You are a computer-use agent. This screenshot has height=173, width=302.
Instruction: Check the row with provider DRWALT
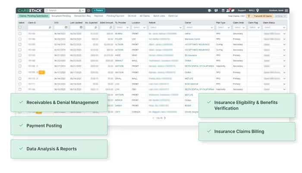point(20,61)
